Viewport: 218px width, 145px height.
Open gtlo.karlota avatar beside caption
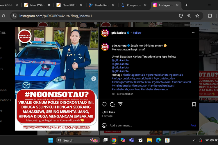point(105,47)
